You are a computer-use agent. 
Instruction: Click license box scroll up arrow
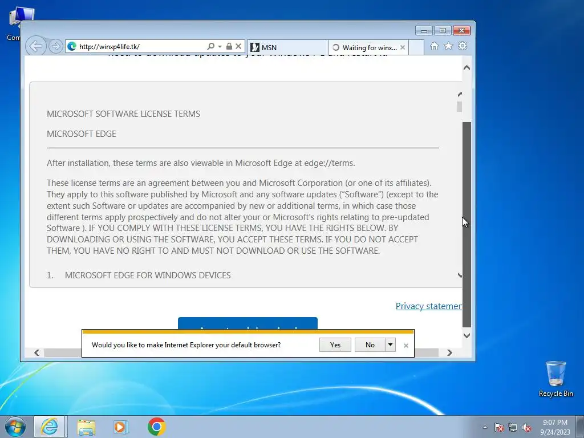(460, 95)
